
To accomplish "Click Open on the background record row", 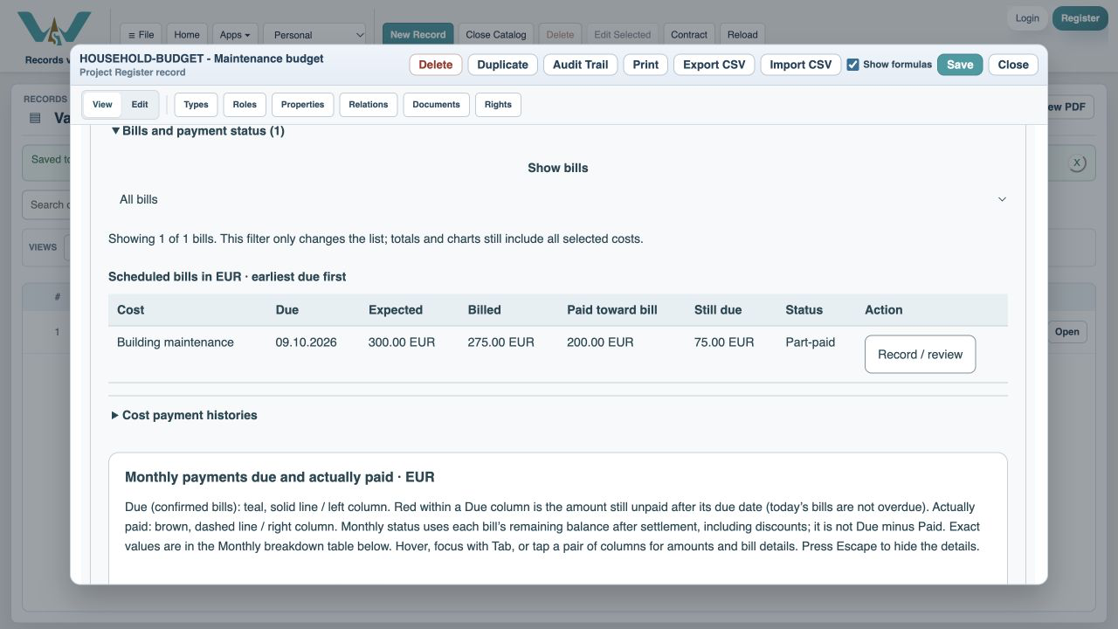I will click(1066, 332).
